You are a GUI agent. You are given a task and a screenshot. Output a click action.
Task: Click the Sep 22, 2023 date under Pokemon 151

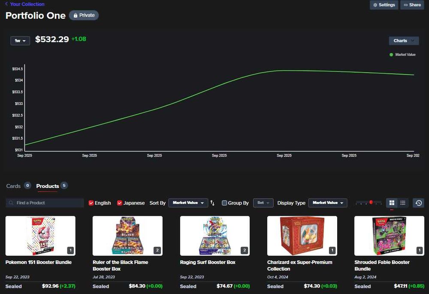tap(18, 277)
